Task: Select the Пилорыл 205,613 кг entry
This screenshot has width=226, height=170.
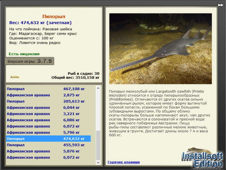Action: (x=48, y=101)
